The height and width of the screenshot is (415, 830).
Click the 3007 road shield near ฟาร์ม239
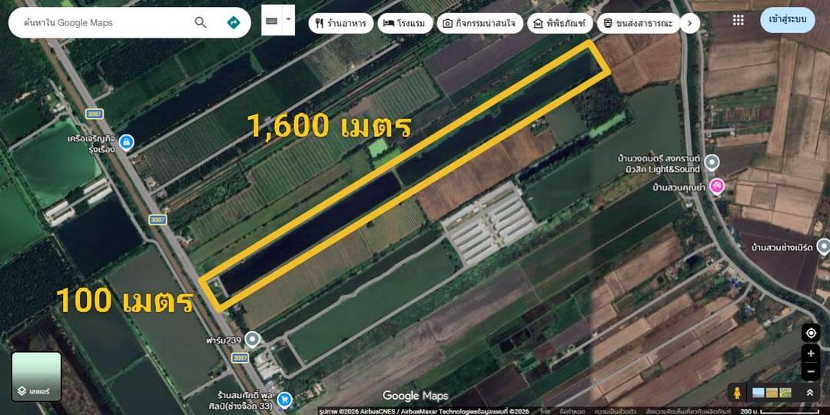click(x=240, y=358)
